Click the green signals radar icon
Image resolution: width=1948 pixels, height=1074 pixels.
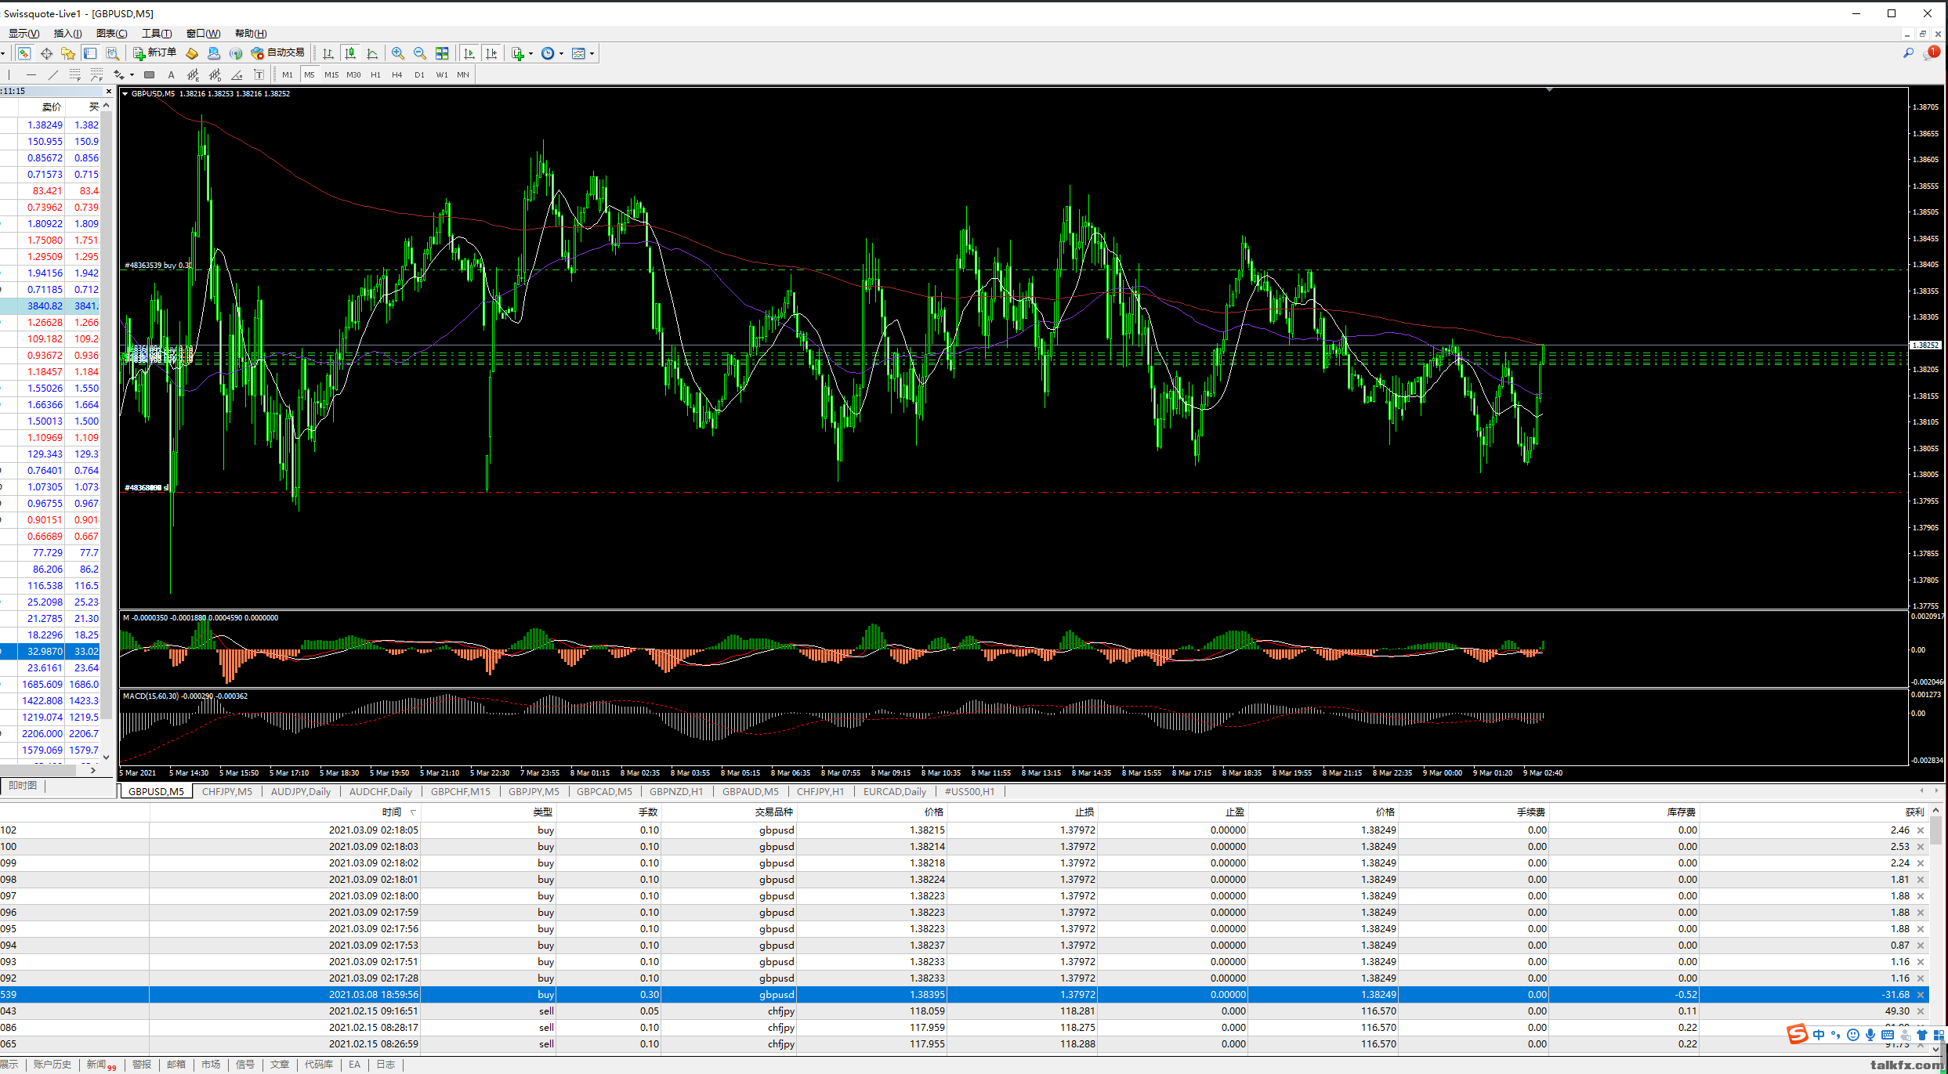[x=236, y=53]
